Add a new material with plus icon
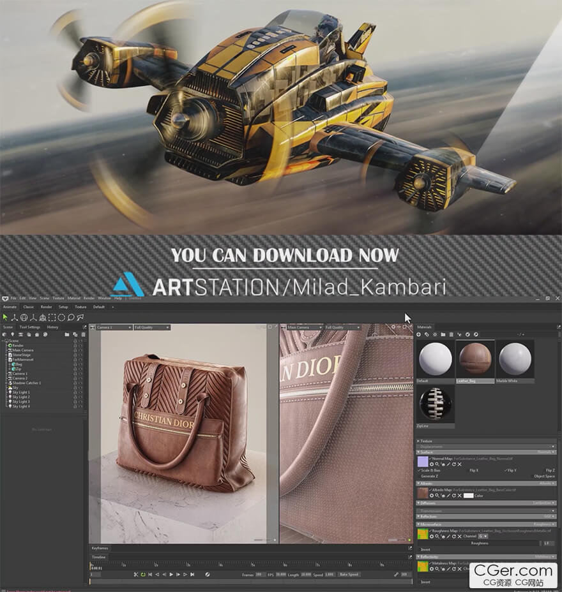The width and height of the screenshot is (562, 592). point(418,334)
